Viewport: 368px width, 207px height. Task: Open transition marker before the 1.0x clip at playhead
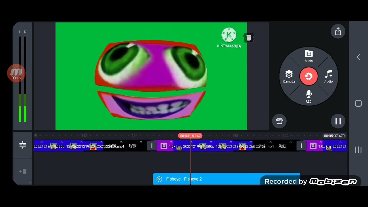point(152,146)
